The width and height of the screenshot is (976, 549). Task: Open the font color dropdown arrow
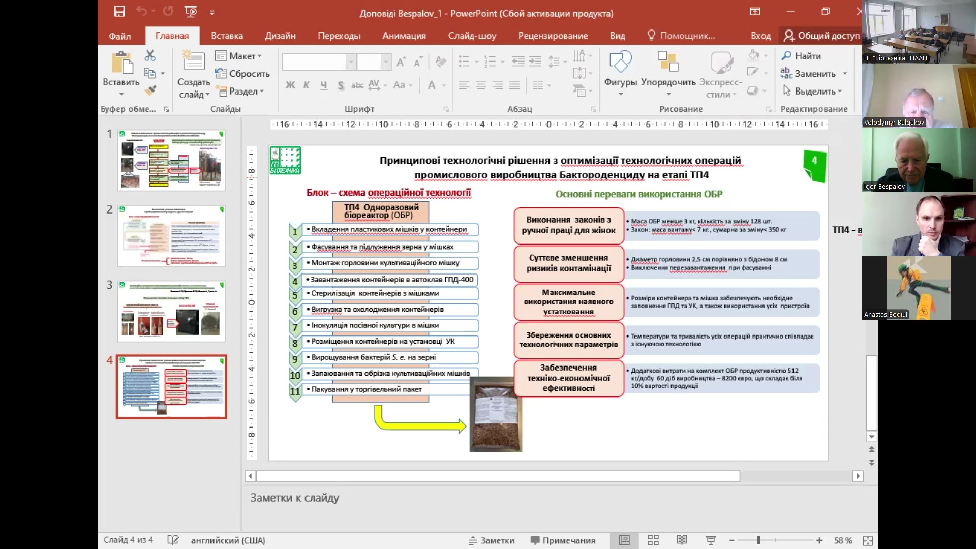(x=444, y=85)
